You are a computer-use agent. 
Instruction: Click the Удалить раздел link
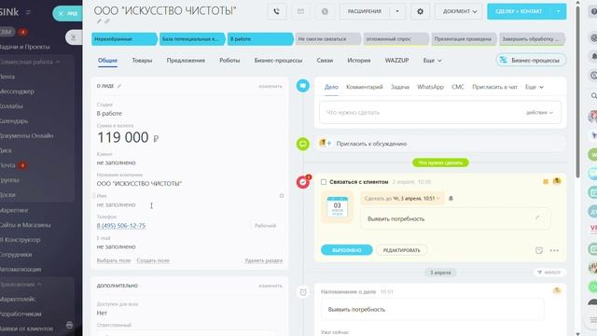263,260
